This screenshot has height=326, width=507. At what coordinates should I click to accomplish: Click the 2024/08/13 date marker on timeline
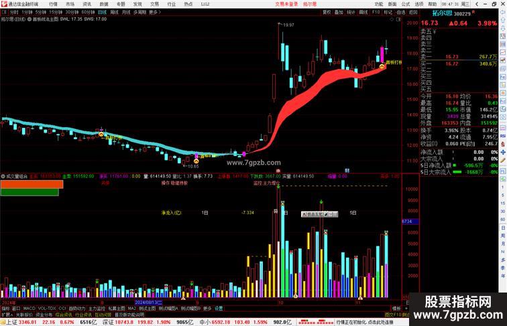148,303
